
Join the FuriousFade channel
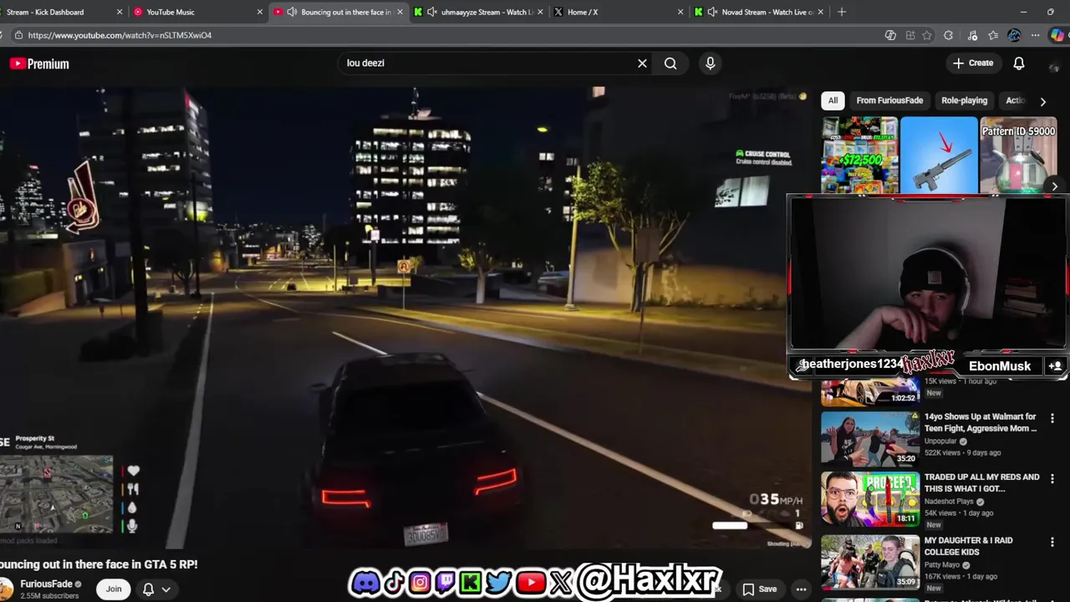pos(114,589)
